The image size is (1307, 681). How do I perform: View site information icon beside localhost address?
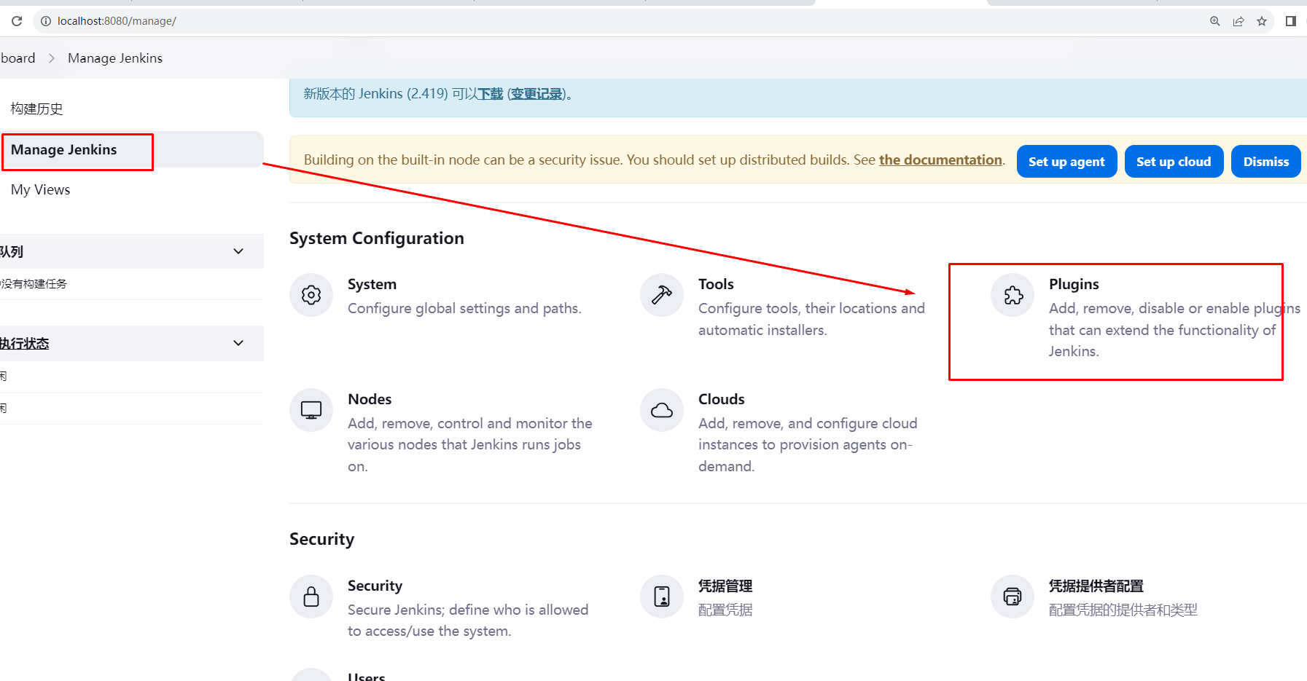point(46,21)
